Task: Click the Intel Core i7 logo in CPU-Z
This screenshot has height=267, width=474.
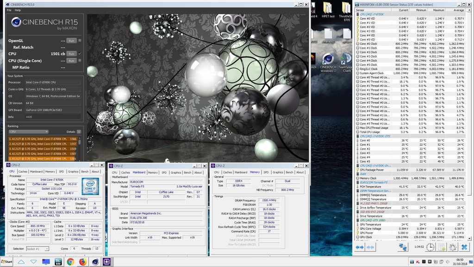Action: [90, 186]
